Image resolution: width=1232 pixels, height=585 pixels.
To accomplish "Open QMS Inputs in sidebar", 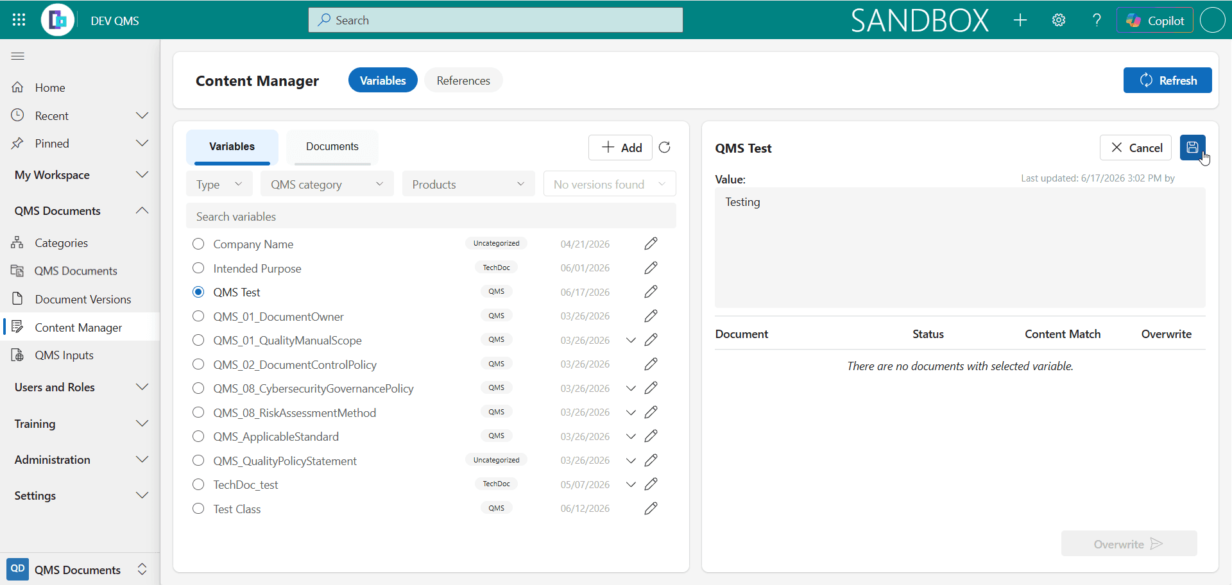I will coord(80,355).
